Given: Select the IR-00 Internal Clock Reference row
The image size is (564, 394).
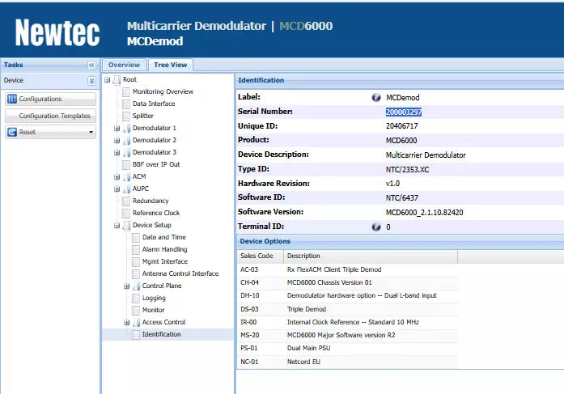Looking at the screenshot, I should 347,322.
